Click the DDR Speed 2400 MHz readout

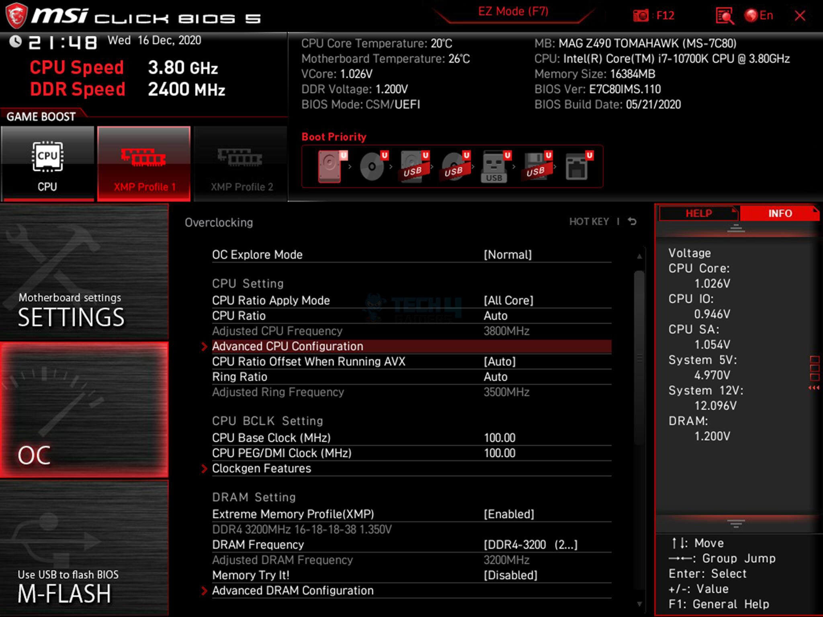pos(127,89)
